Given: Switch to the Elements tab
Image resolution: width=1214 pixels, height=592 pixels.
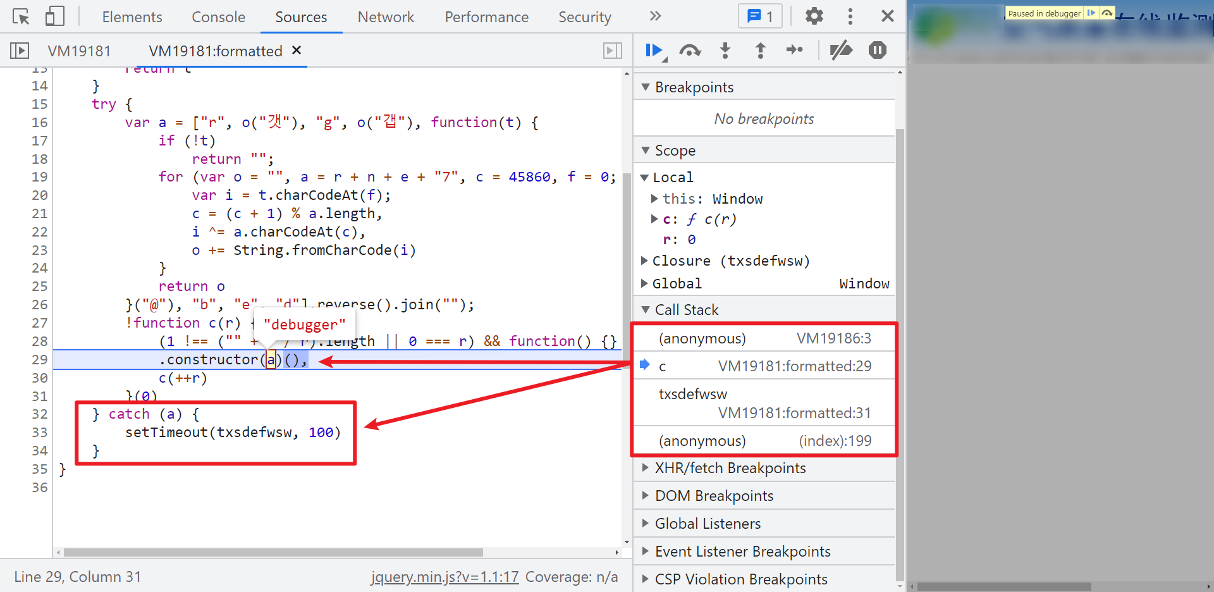Looking at the screenshot, I should [x=132, y=17].
